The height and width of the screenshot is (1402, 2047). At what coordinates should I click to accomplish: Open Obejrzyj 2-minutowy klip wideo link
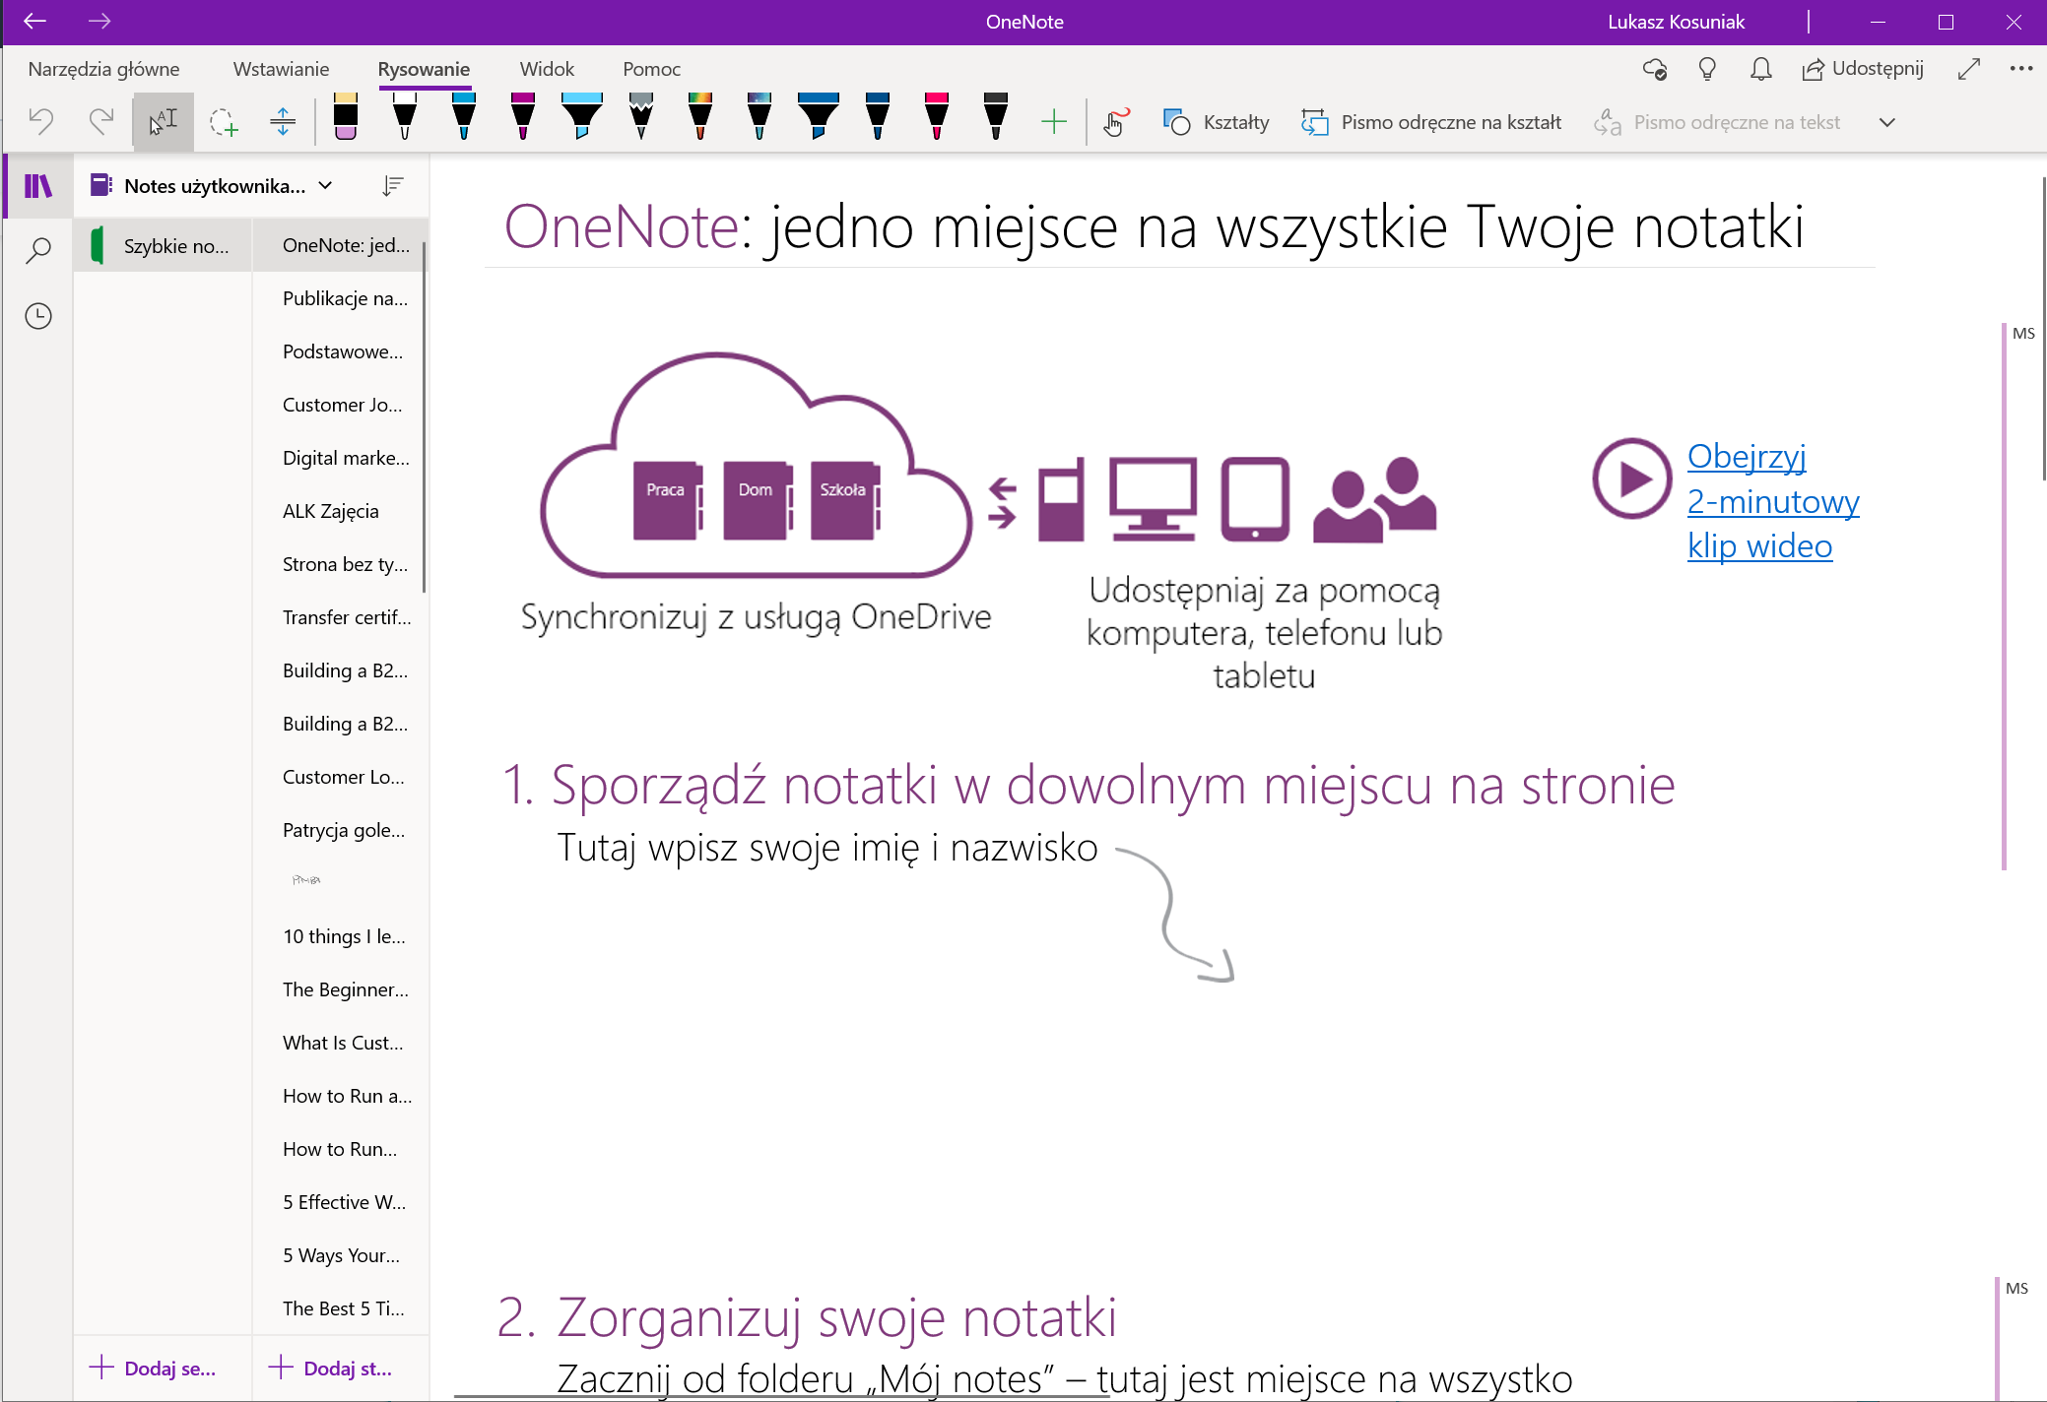[x=1773, y=501]
